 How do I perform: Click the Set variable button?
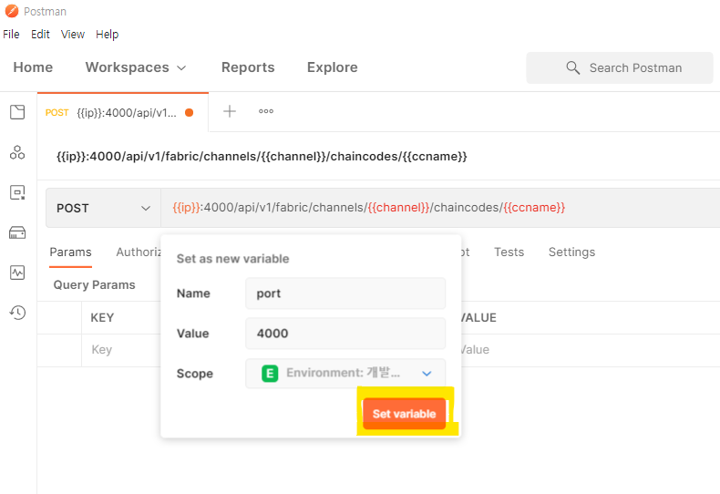pos(404,414)
